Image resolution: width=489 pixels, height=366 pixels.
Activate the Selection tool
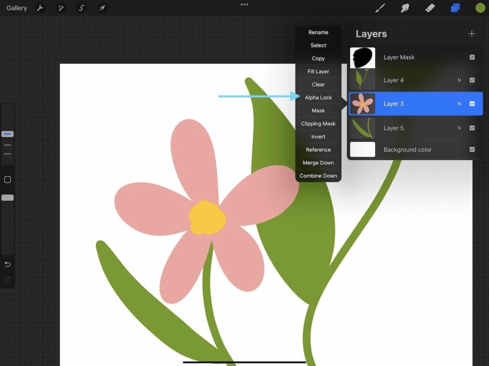pos(81,8)
